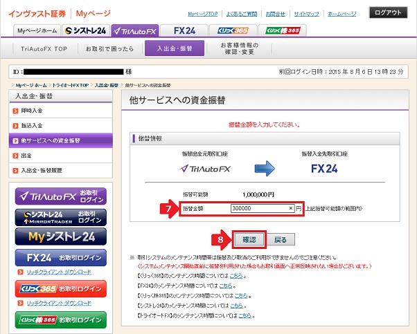Click トライオートFX TOP breadcrumb link
Screen dimensions: 417x334
[x=70, y=85]
